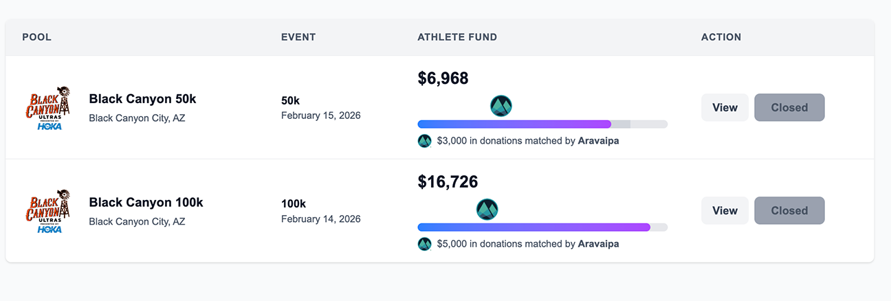The height and width of the screenshot is (301, 891).
Task: Click the Action column header
Action: pyautogui.click(x=721, y=37)
